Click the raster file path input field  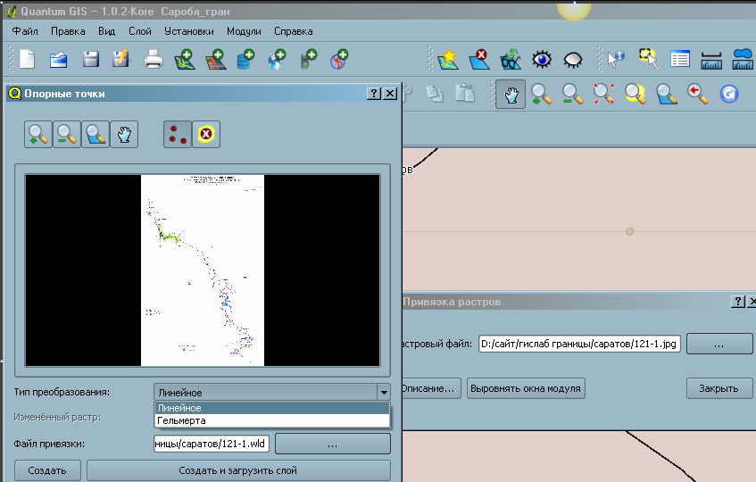point(579,344)
